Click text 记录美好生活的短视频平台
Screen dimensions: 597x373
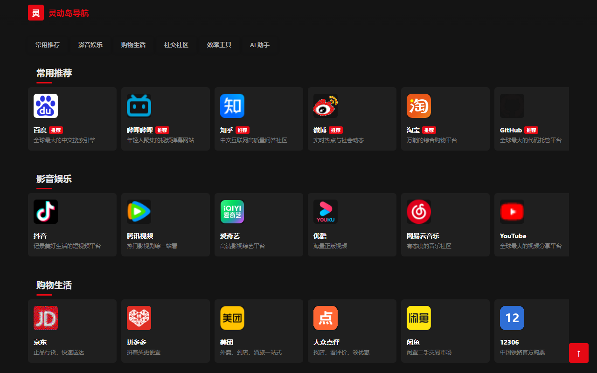(67, 246)
